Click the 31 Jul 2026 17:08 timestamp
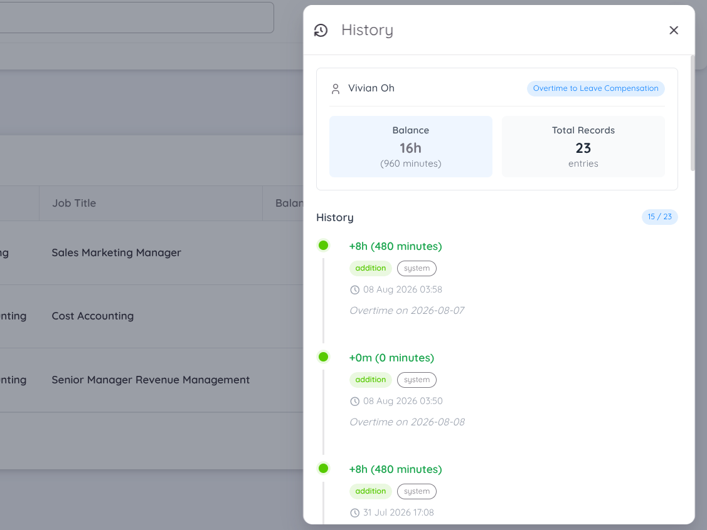Image resolution: width=707 pixels, height=530 pixels. tap(398, 512)
